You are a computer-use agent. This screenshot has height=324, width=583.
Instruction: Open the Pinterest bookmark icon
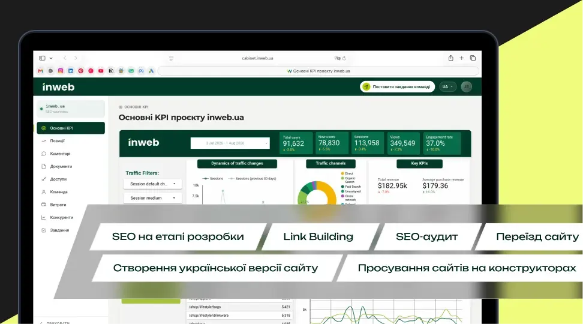tap(81, 71)
